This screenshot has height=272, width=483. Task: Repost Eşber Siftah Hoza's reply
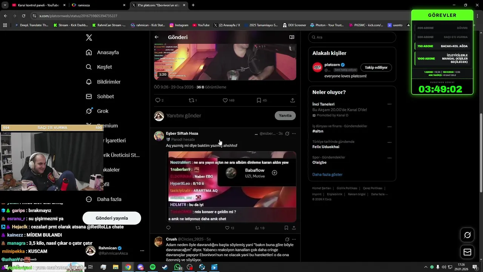coord(198,228)
